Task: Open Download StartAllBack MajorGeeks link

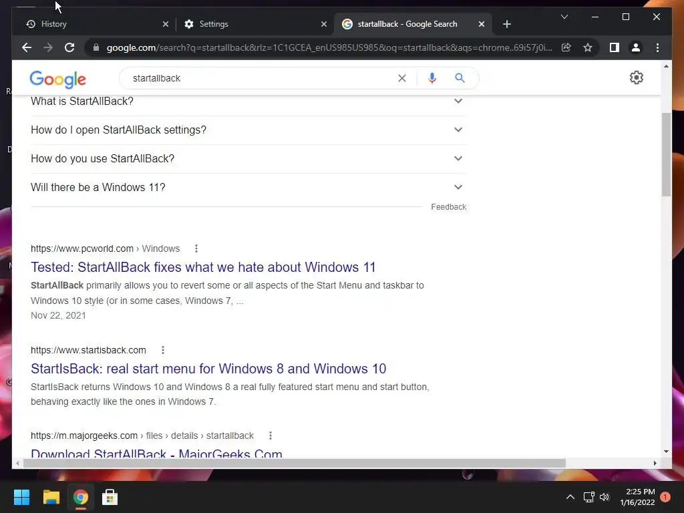Action: pos(156,453)
